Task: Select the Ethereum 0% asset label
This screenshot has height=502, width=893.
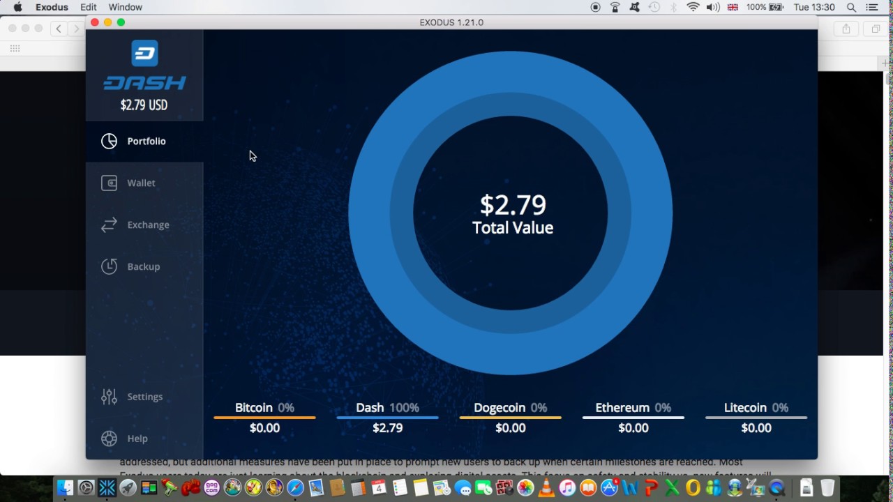Action: coord(633,408)
